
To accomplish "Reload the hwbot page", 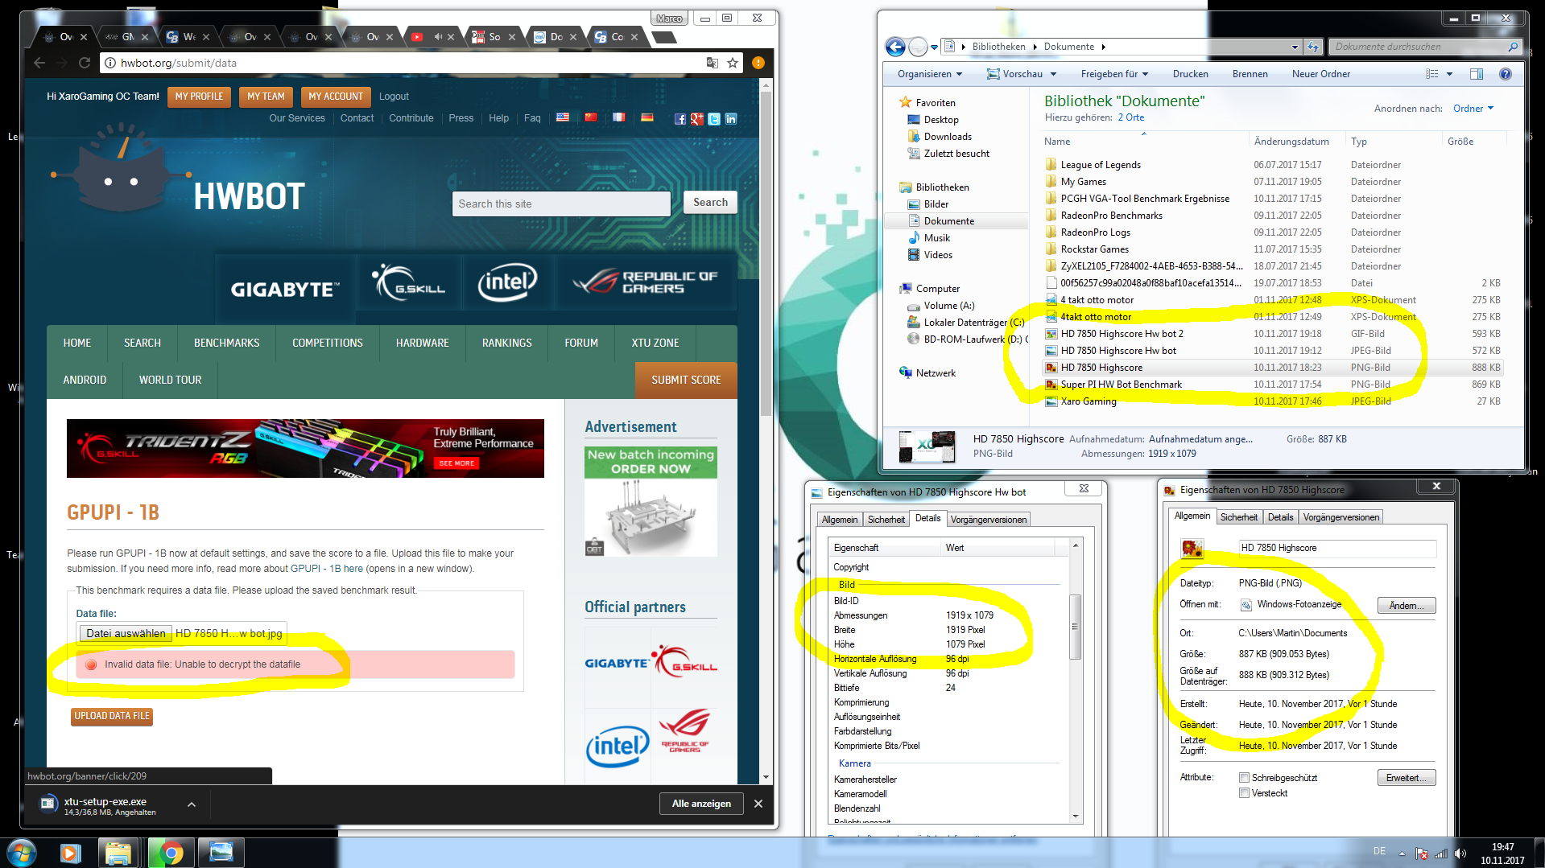I will click(84, 63).
